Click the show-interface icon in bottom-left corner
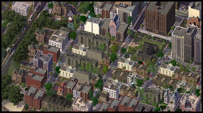 pos(3,110)
